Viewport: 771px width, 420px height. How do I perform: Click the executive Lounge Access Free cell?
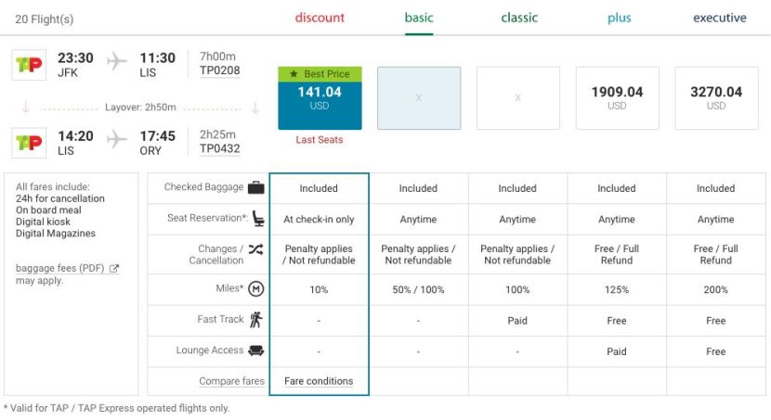coord(716,351)
